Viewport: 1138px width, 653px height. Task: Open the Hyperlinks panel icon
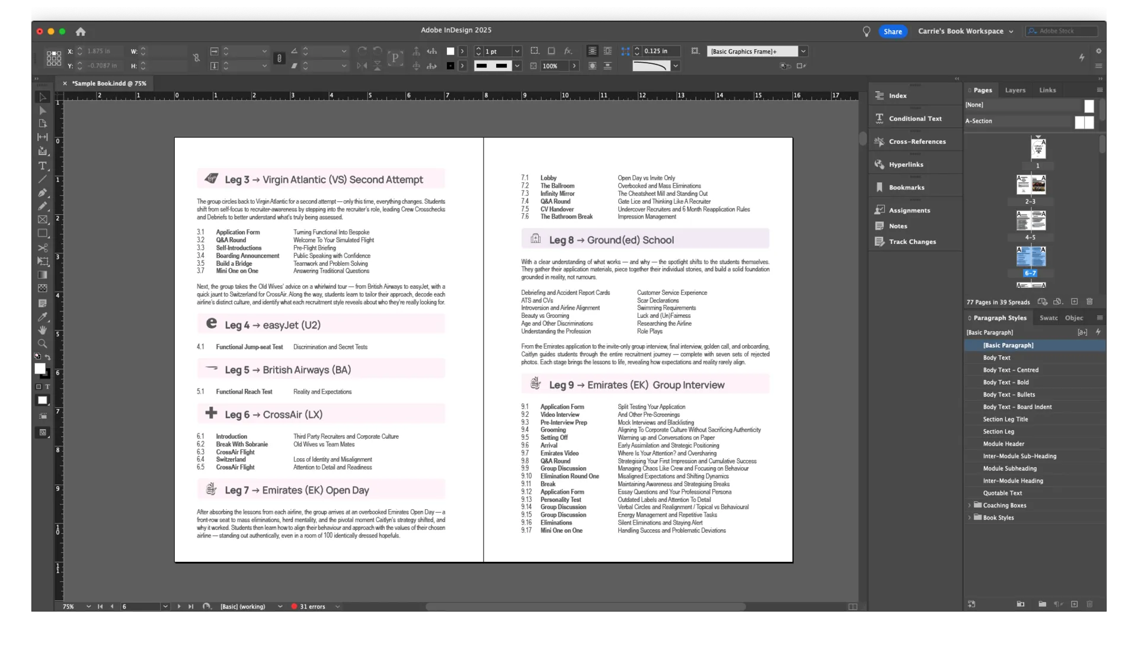880,164
